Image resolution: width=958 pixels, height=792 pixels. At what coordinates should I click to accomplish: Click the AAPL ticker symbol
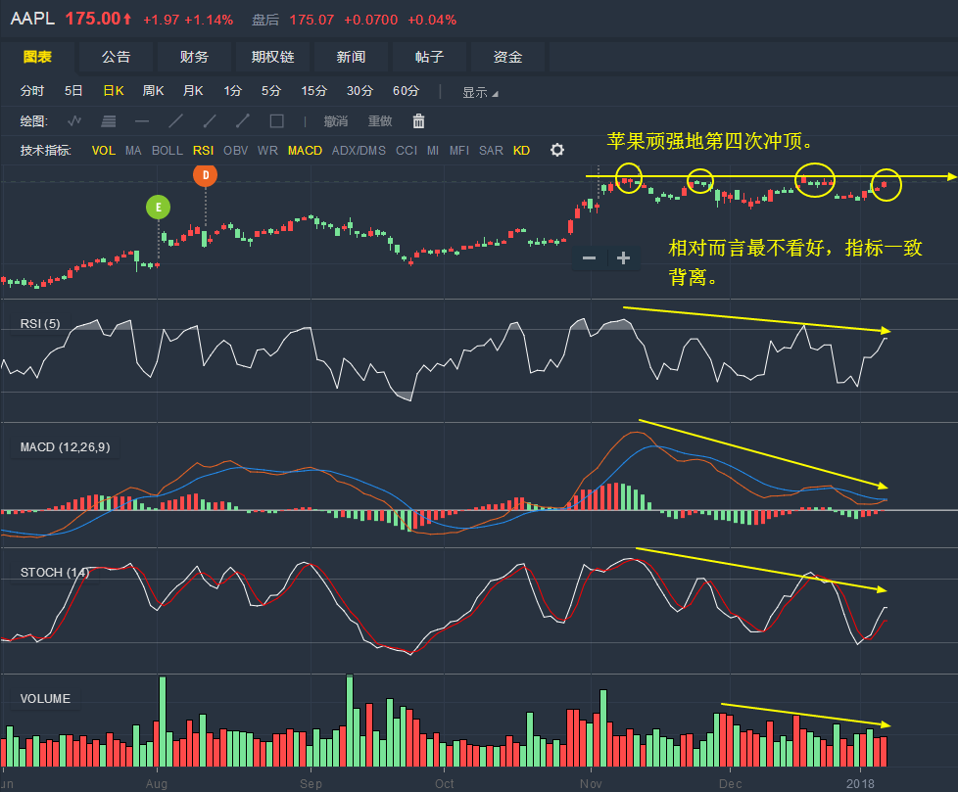pos(32,19)
